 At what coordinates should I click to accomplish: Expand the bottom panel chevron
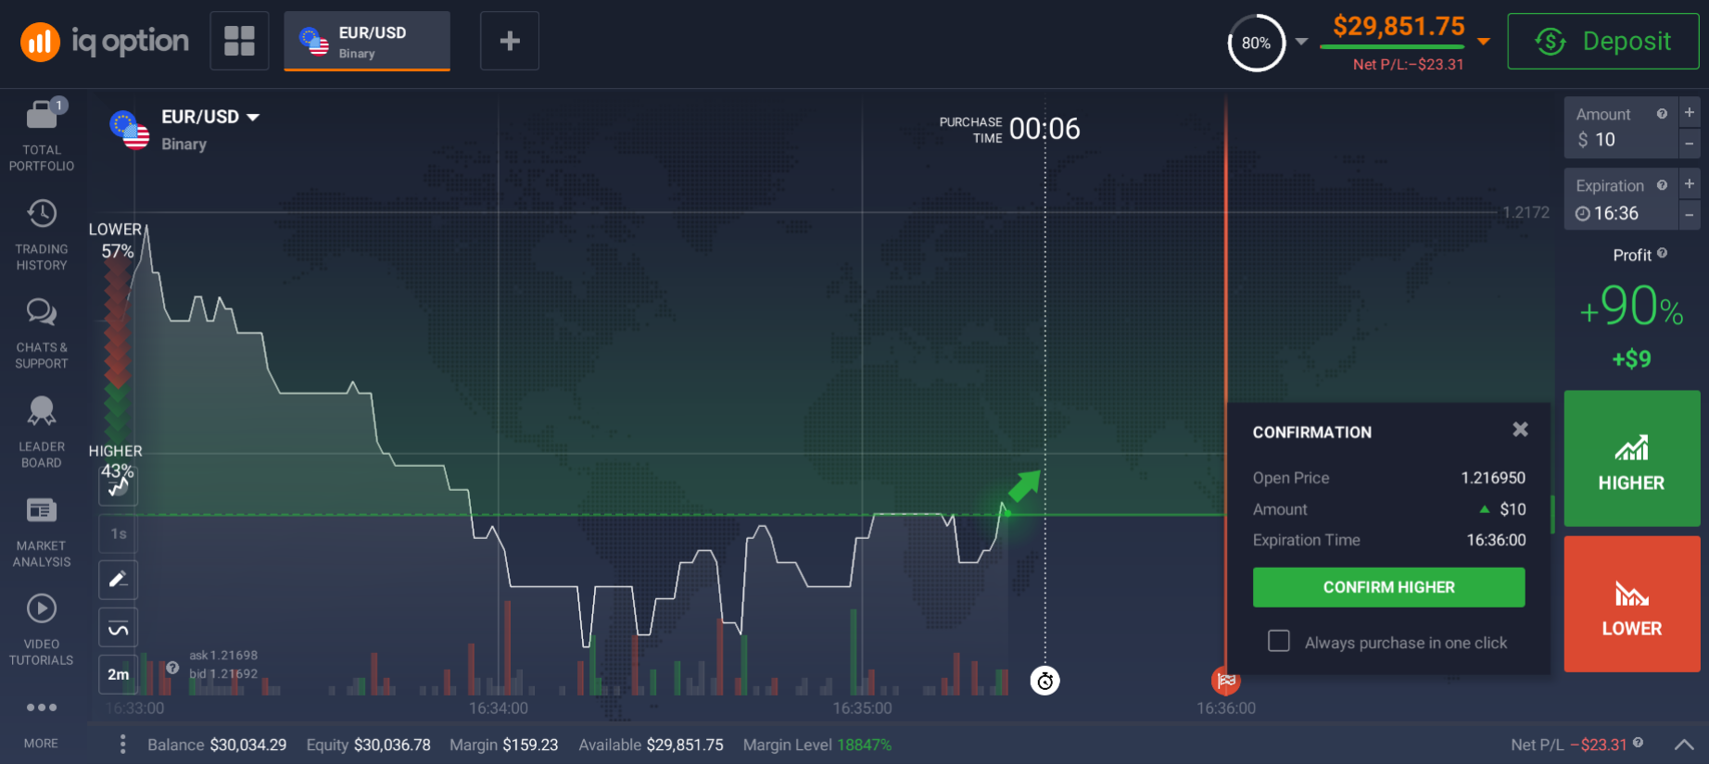point(1684,745)
